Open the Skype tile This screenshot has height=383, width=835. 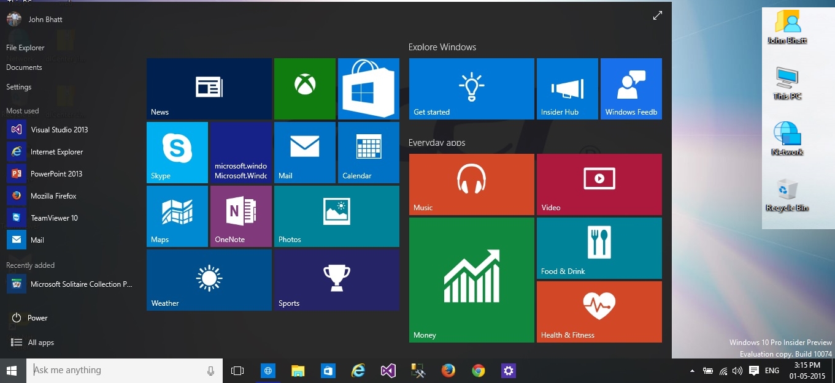[177, 153]
